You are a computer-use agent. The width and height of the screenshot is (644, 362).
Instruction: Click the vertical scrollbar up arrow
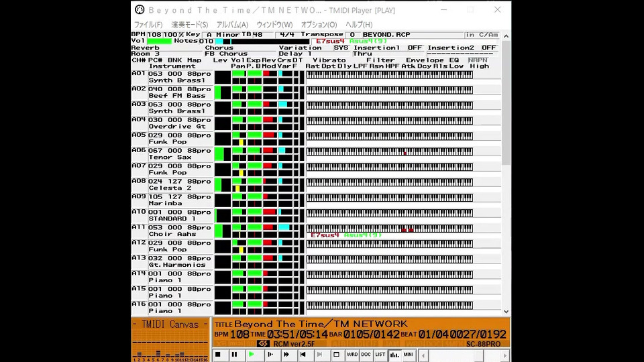point(506,36)
